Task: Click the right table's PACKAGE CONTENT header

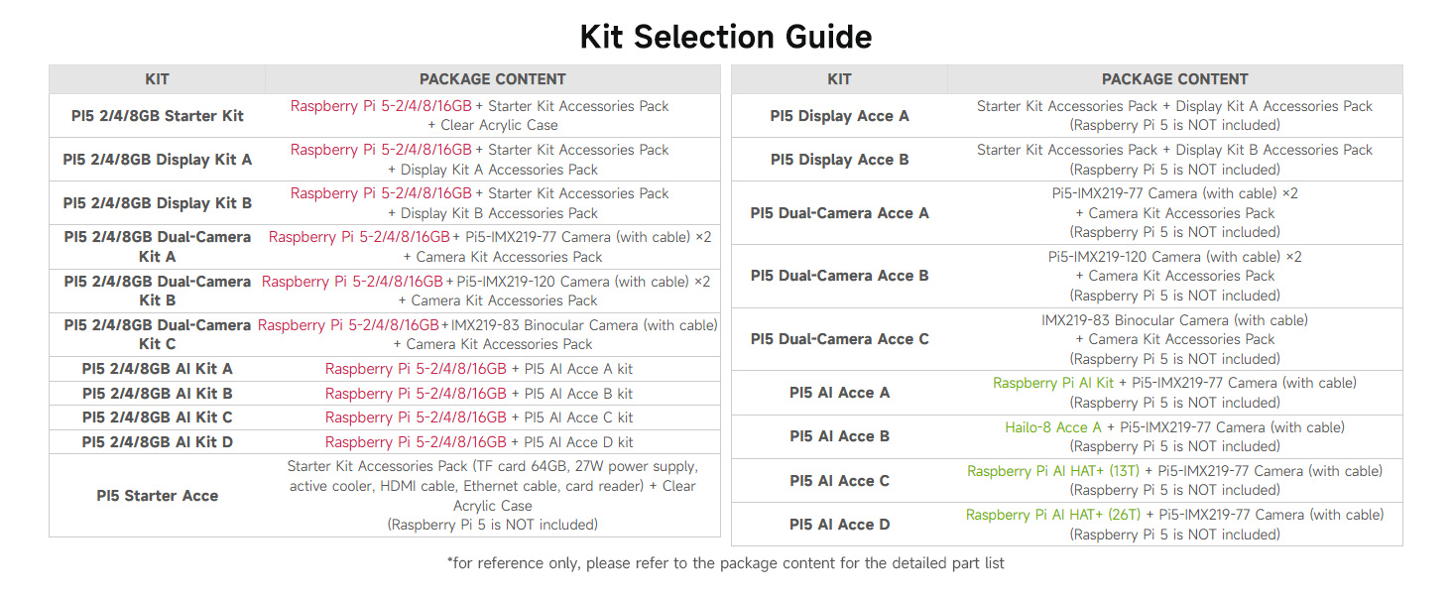Action: [1174, 79]
